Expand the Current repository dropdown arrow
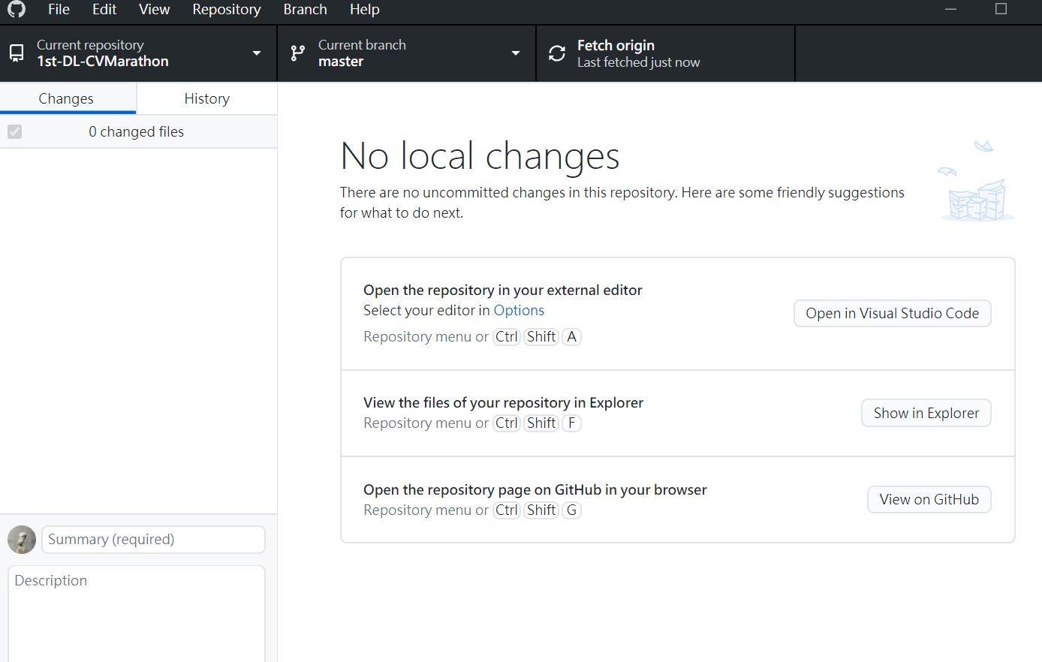This screenshot has height=662, width=1042. pyautogui.click(x=257, y=53)
